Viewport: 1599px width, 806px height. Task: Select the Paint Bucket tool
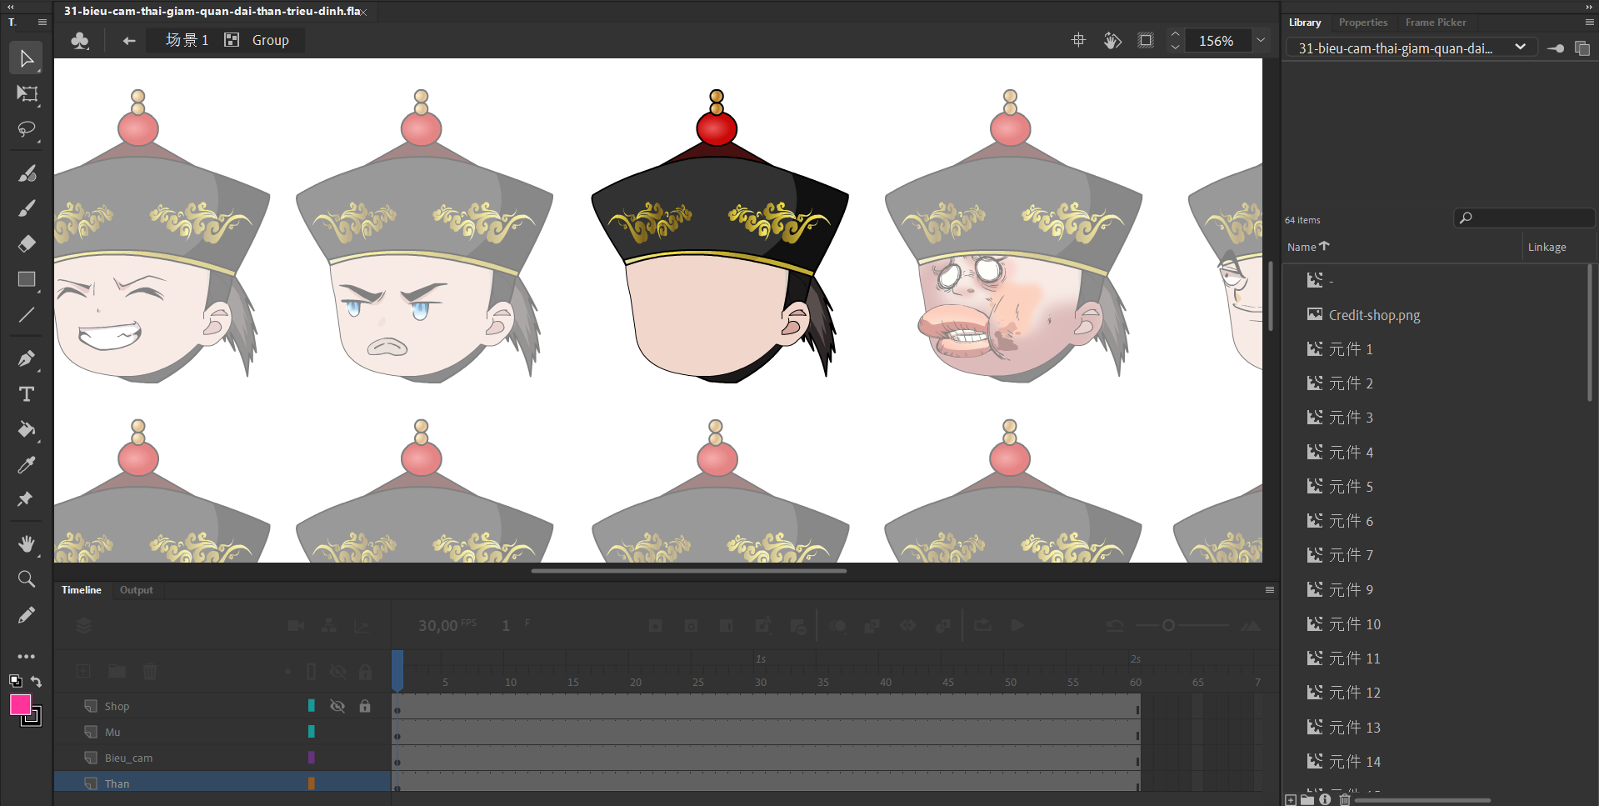(27, 430)
